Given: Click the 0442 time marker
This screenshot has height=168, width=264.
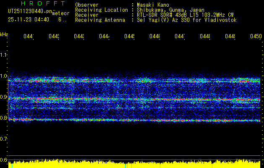Looking at the screenshot, I should pyautogui.click(x=54, y=37).
